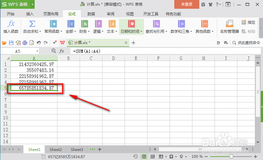The image size is (263, 160).
Task: Close the 计算.xls document tab
Action: coord(126,43)
